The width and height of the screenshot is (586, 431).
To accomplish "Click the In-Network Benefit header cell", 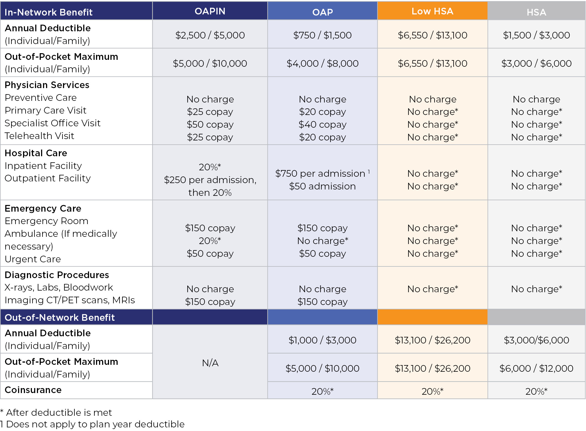I will [x=49, y=12].
